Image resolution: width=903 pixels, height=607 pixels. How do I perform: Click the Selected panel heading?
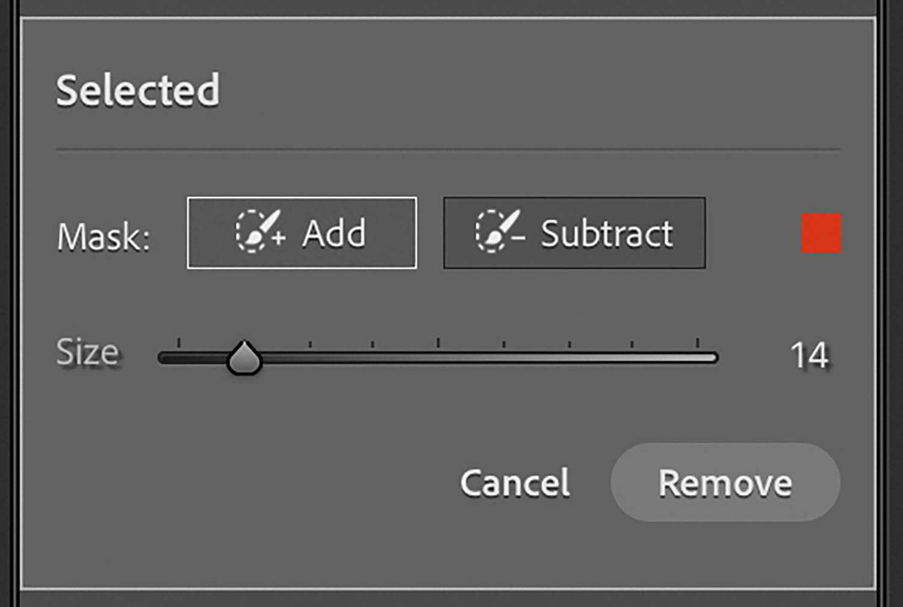click(138, 90)
